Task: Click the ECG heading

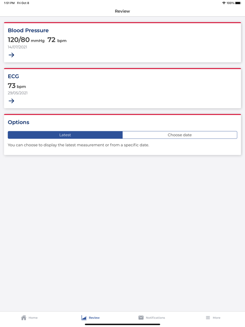Action: pyautogui.click(x=13, y=76)
